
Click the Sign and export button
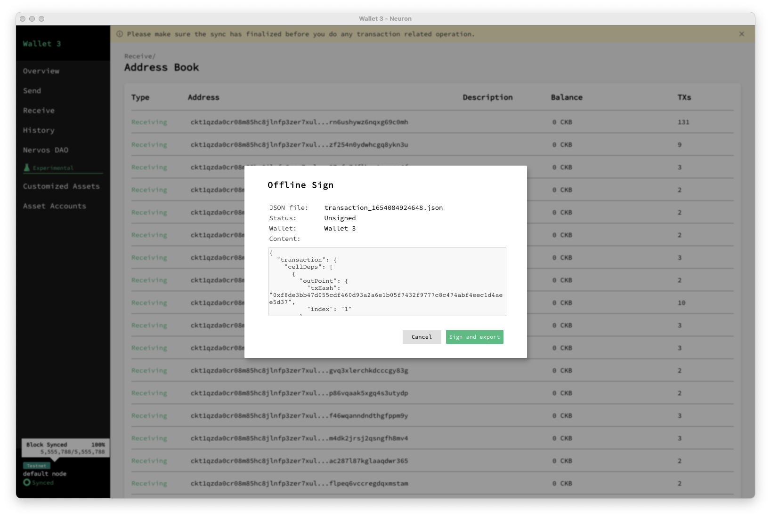474,336
